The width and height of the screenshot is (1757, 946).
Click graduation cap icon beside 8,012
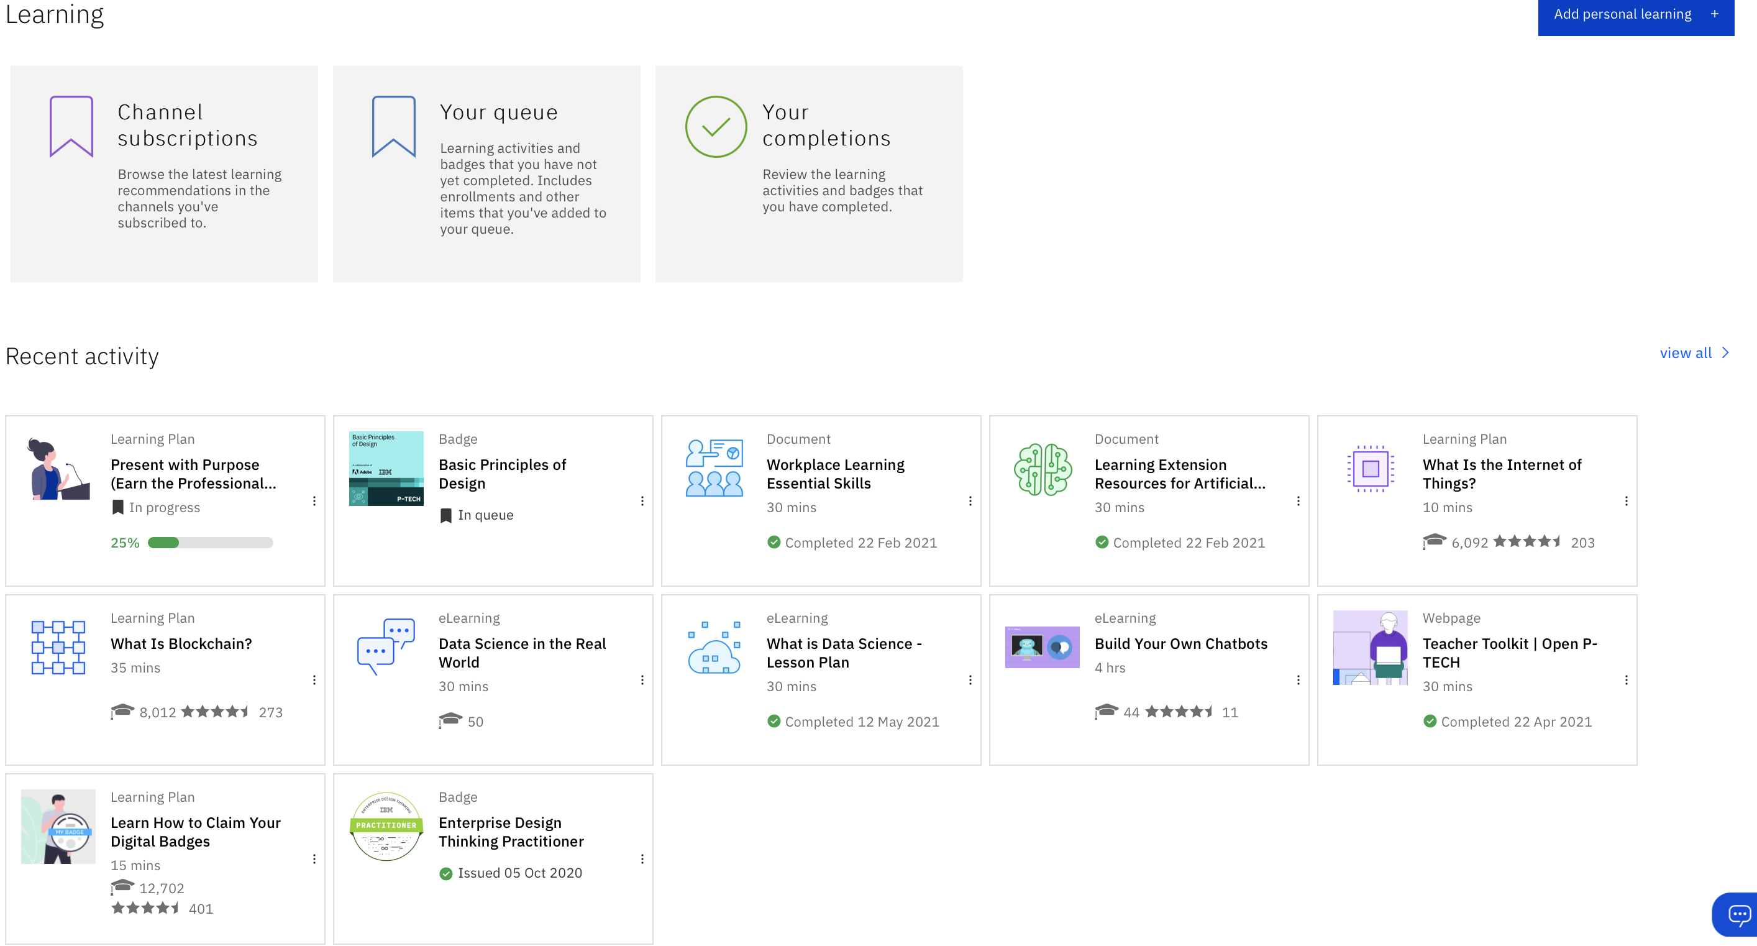[x=122, y=711]
